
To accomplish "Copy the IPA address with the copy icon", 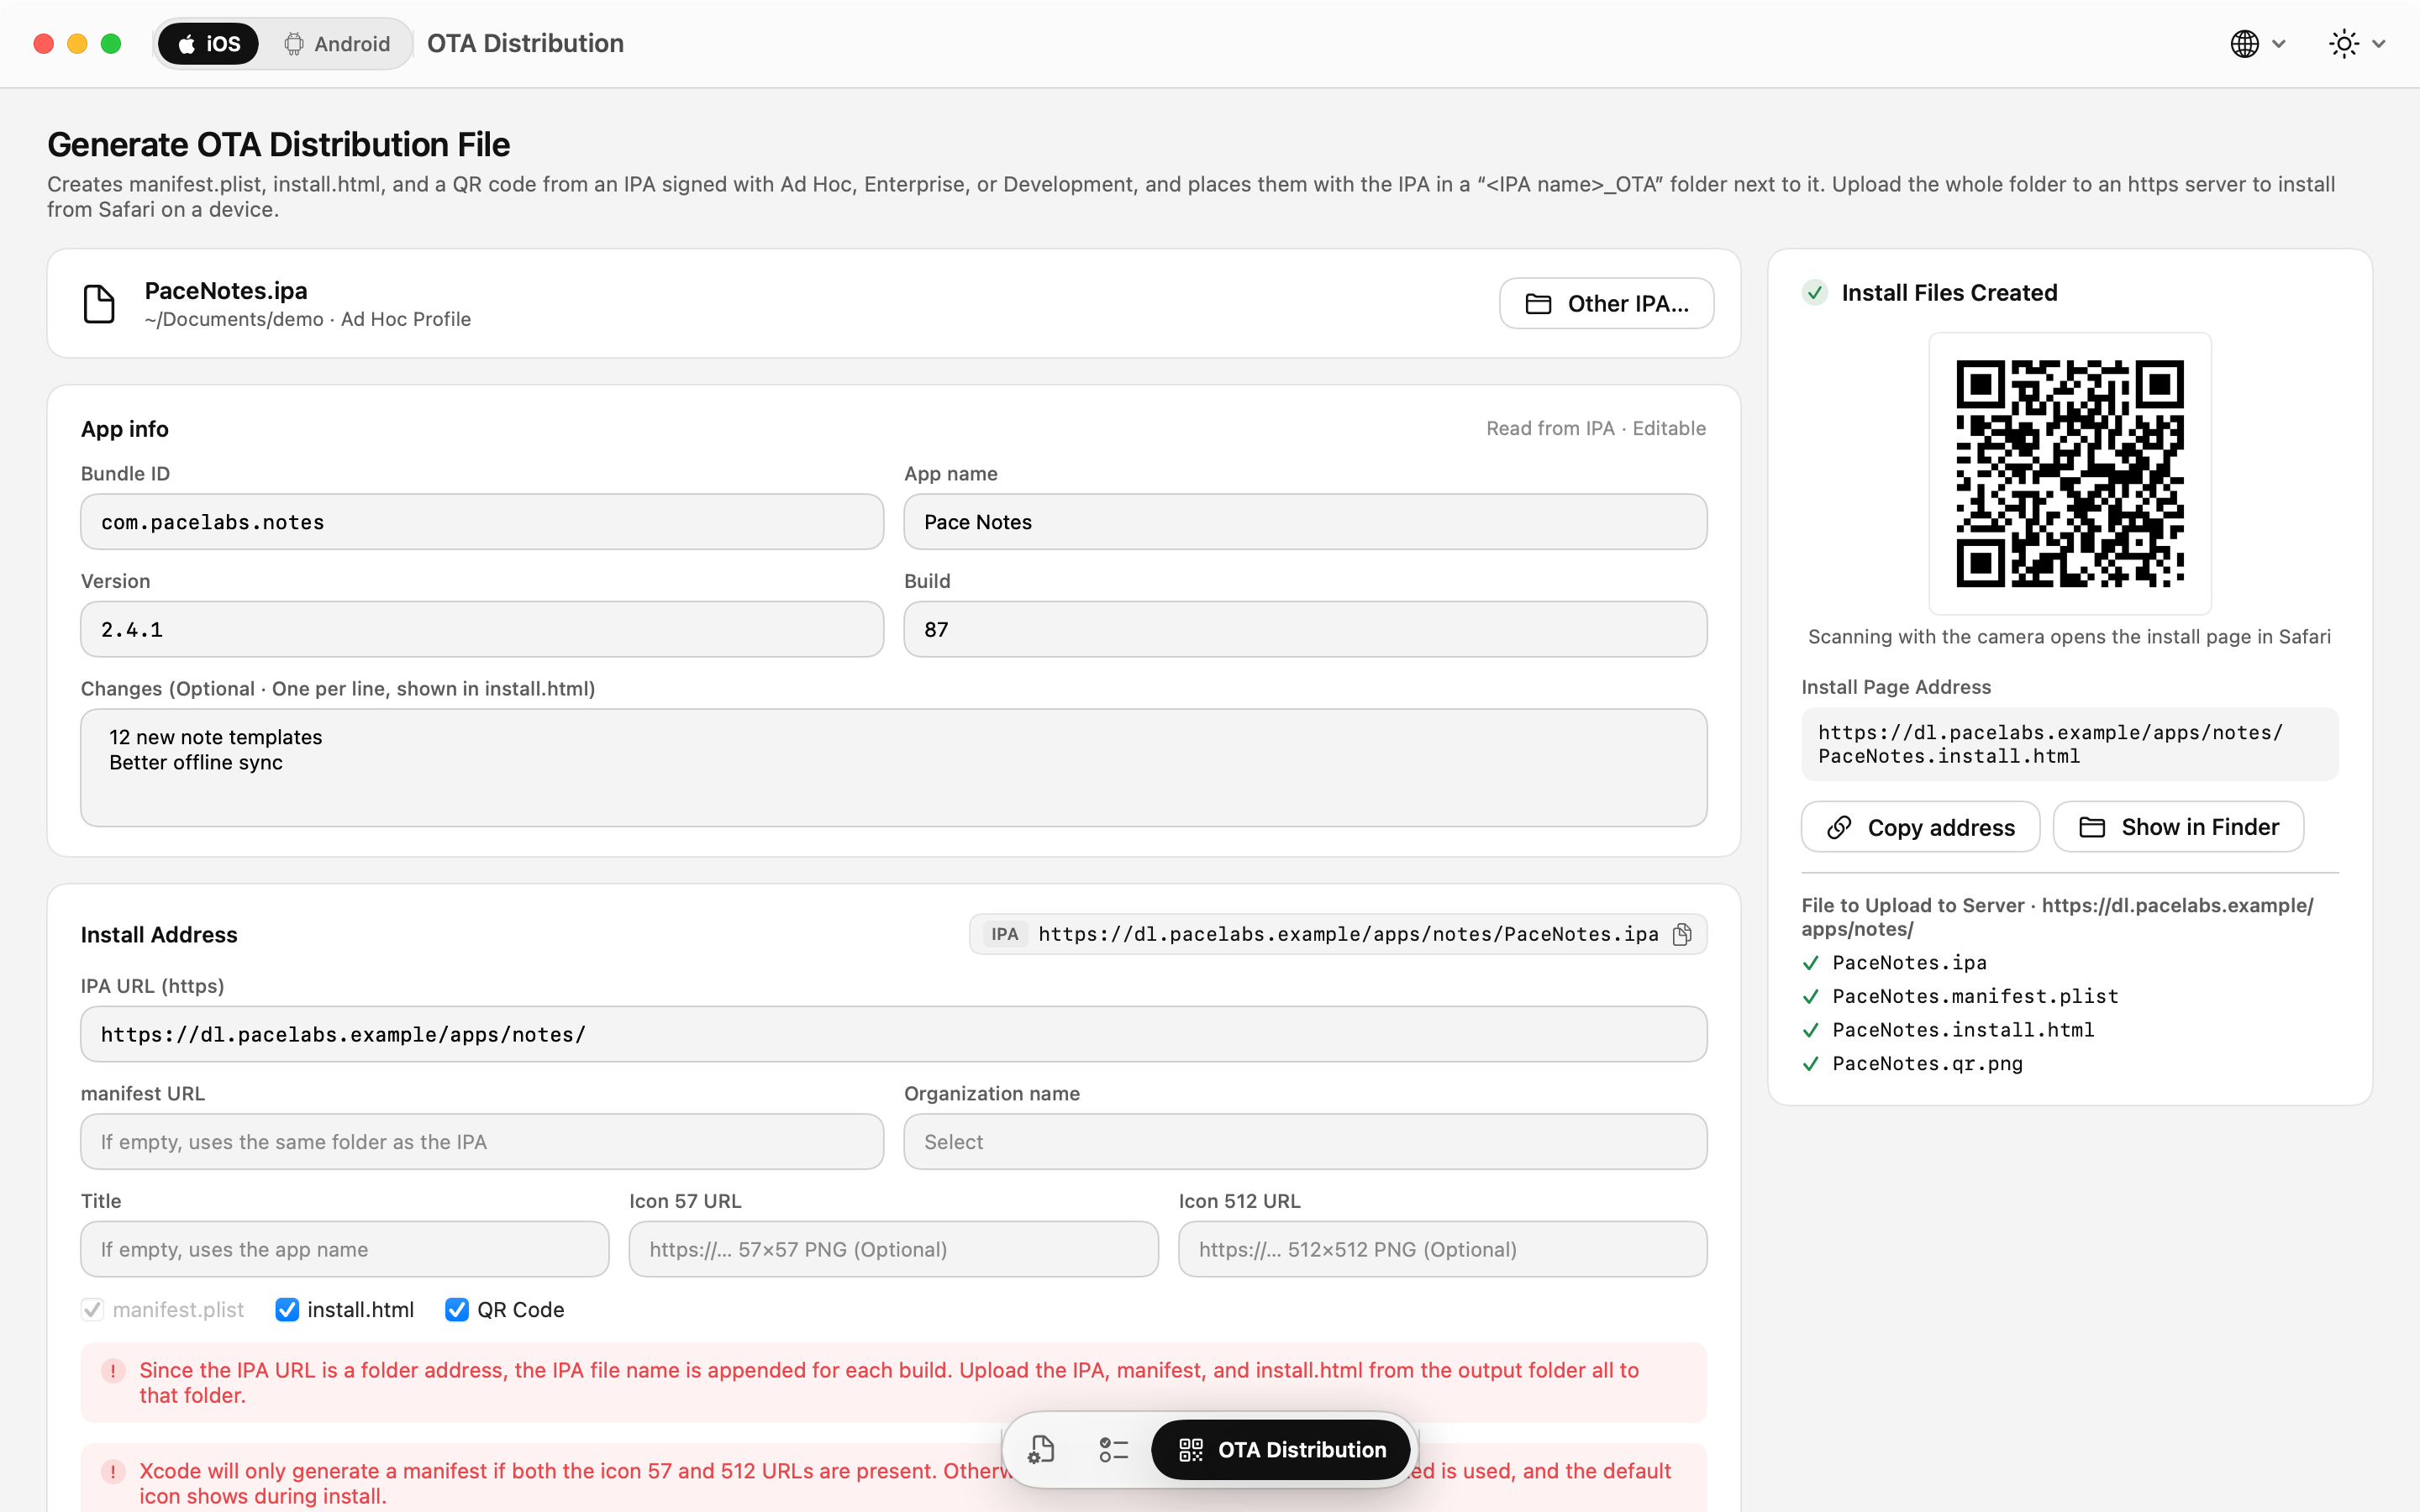I will point(1682,934).
